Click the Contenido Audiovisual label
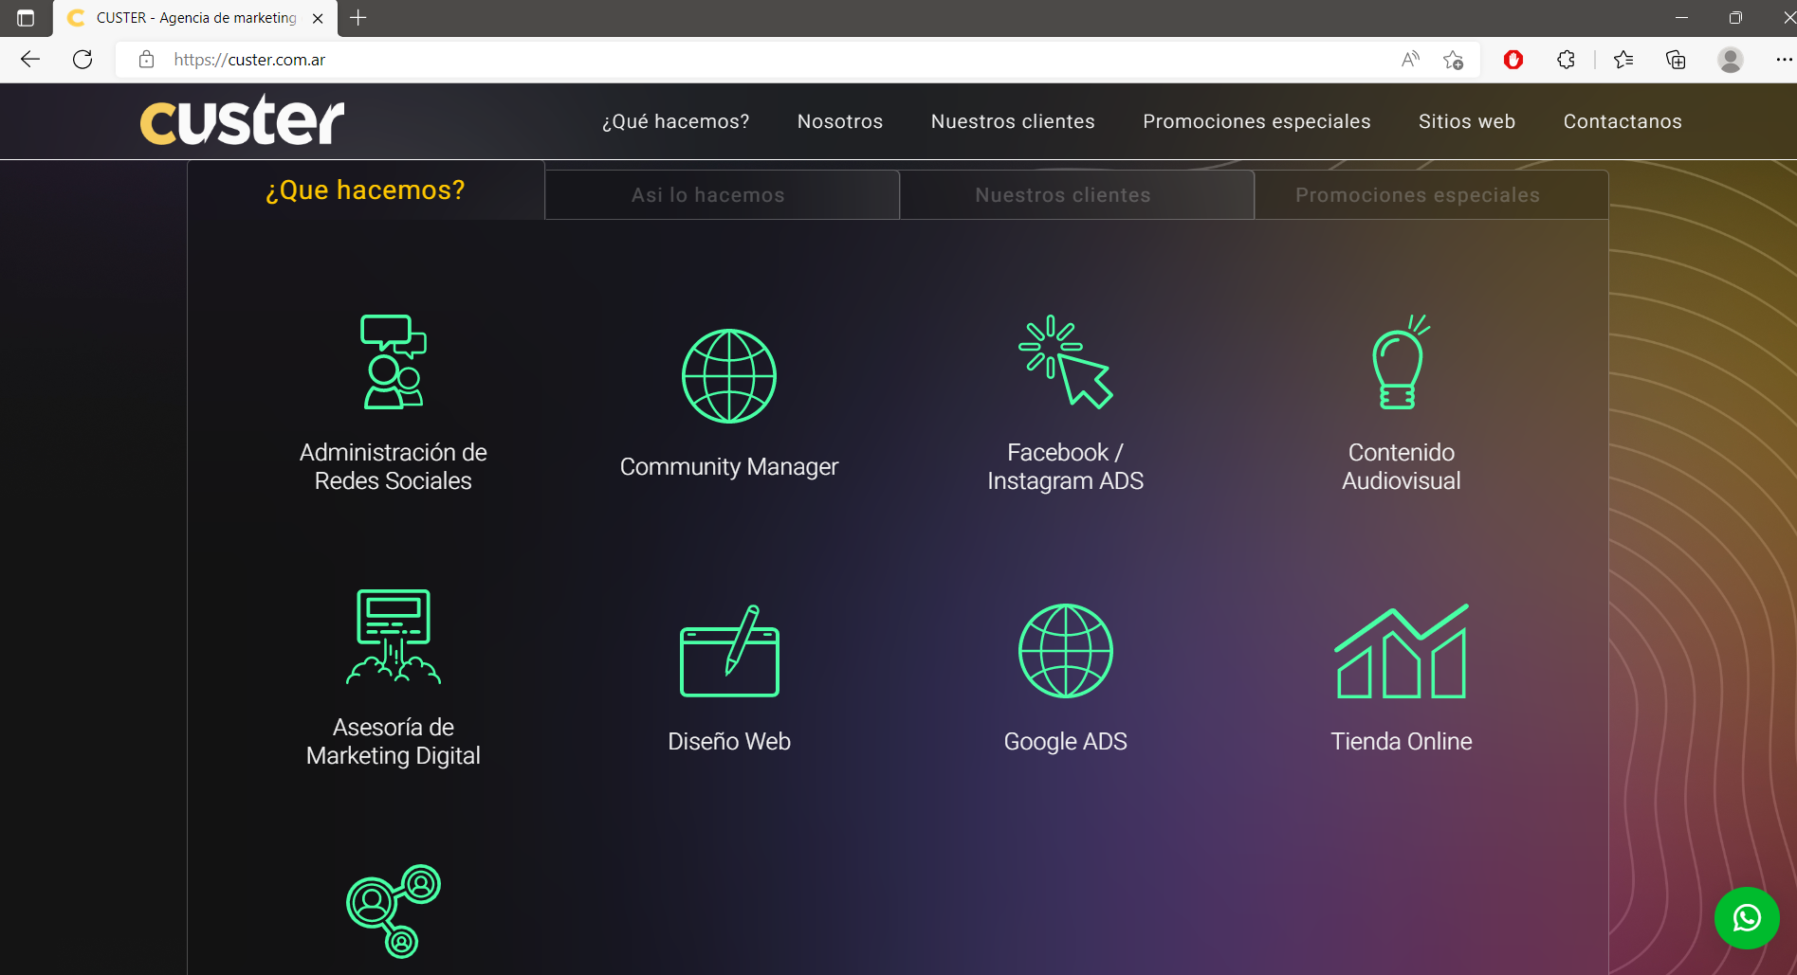The image size is (1797, 975). pos(1401,466)
